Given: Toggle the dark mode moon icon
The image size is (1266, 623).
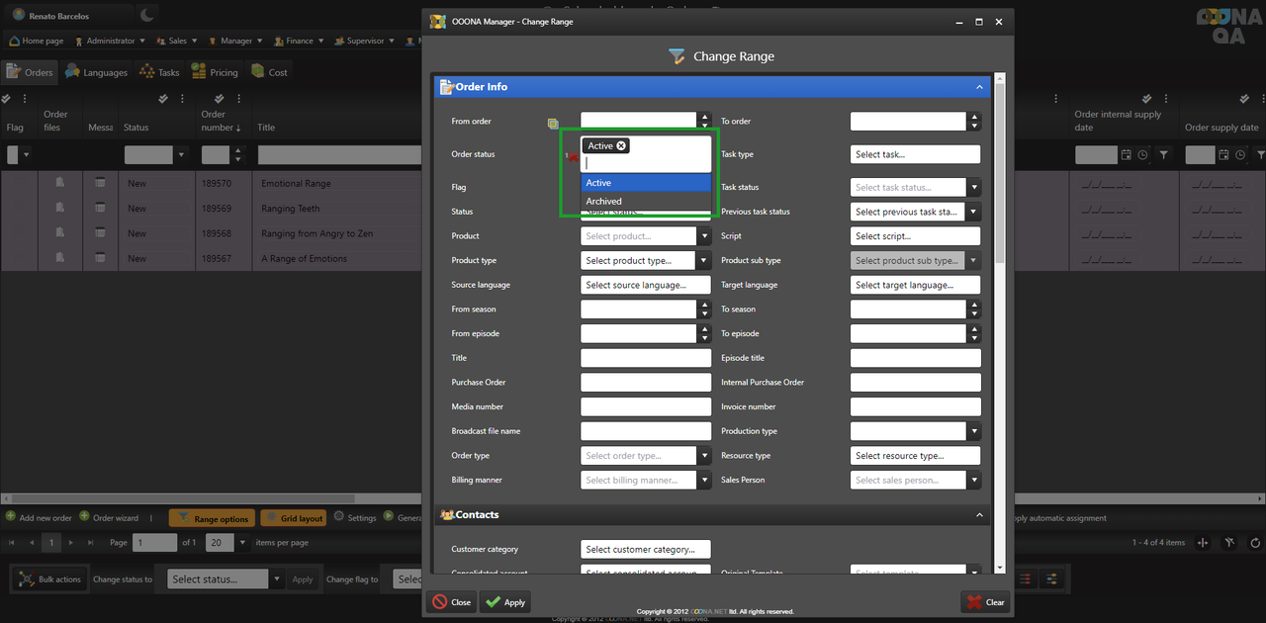Looking at the screenshot, I should [146, 15].
